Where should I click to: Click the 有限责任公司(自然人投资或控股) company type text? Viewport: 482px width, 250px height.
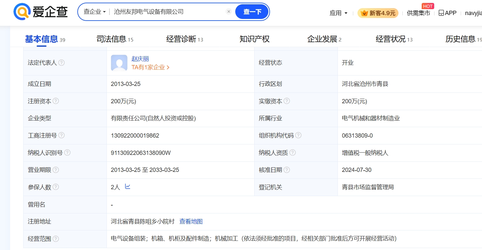153,118
